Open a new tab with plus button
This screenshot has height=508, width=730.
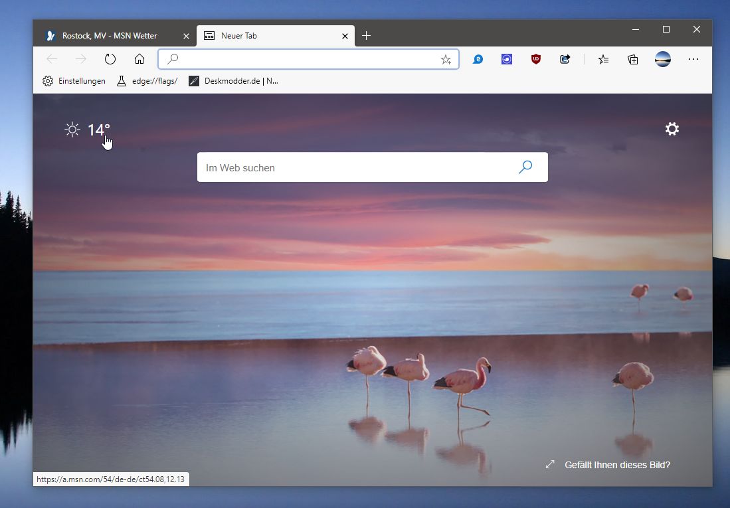click(367, 35)
